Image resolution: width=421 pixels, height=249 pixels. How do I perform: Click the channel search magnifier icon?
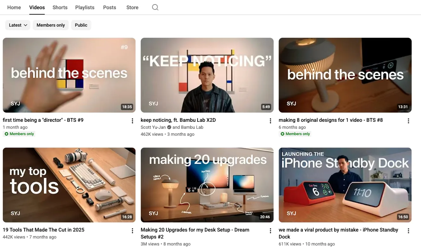[x=155, y=7]
